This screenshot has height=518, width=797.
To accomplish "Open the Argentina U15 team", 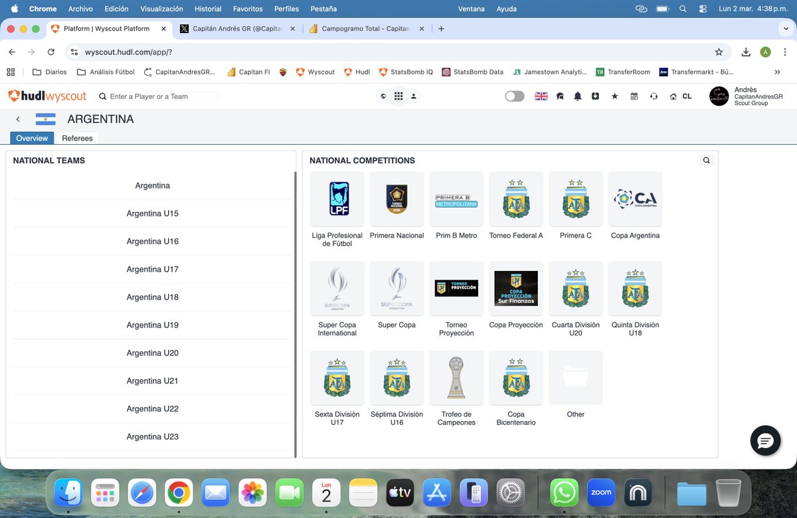I will [153, 214].
